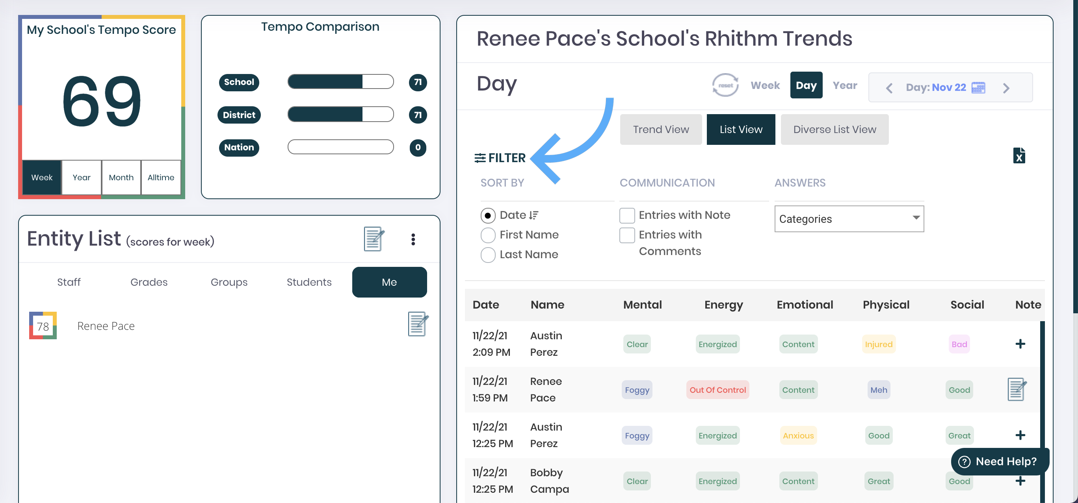This screenshot has width=1078, height=503.
Task: Click the Injured tag for Austin Perez
Action: (879, 344)
